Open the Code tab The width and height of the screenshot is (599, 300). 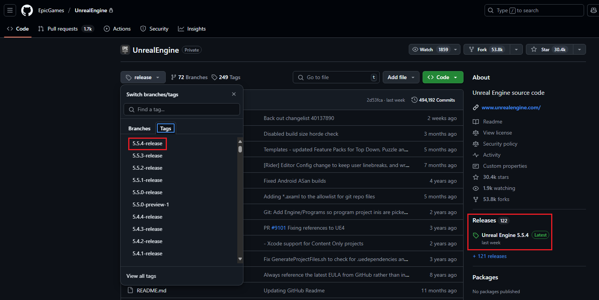tap(18, 29)
